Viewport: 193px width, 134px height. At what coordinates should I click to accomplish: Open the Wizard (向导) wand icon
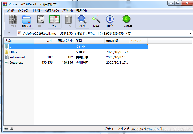point(96,19)
